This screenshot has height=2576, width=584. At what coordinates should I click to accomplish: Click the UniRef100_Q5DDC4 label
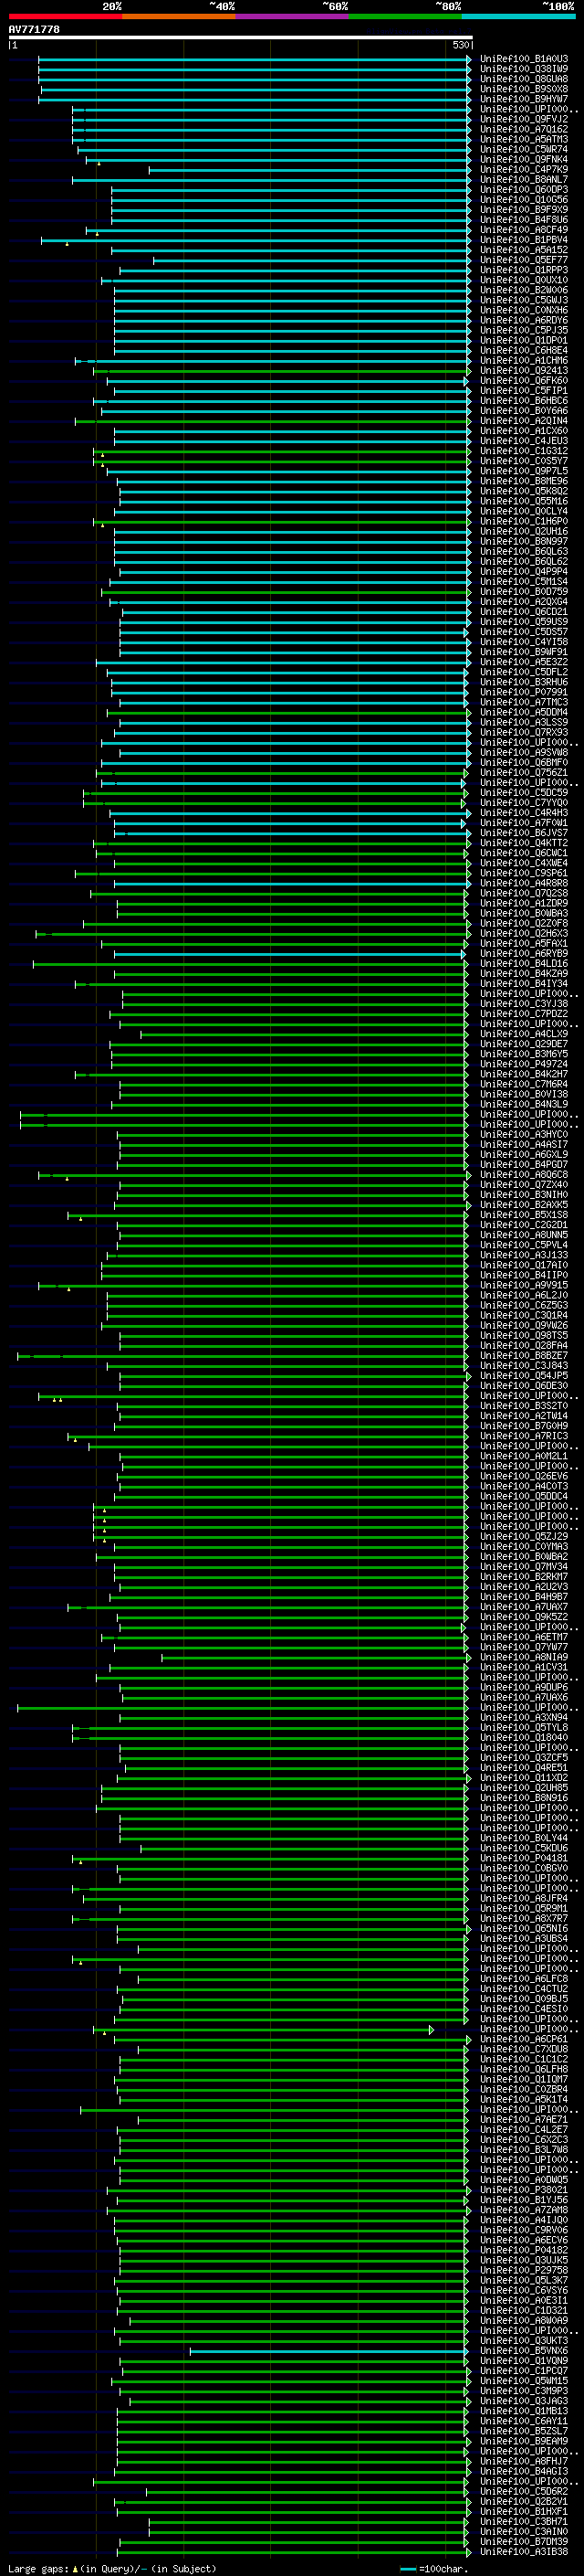[524, 1496]
